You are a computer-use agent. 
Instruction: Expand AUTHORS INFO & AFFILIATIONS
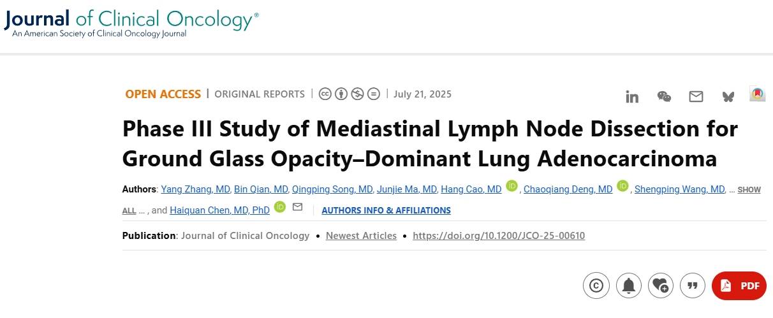[386, 210]
